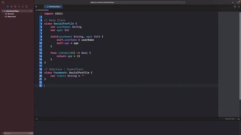
Task: Click the Line 23 Col 1 indicator
Action: point(230,119)
